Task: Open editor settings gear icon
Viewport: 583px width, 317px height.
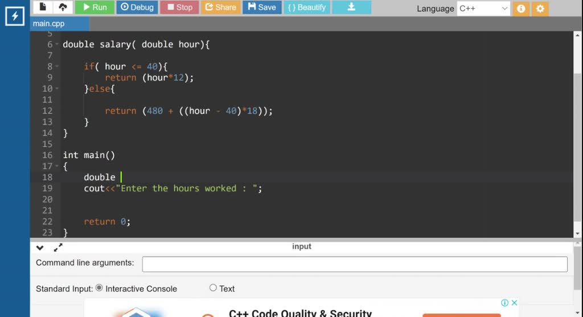Action: [x=540, y=9]
